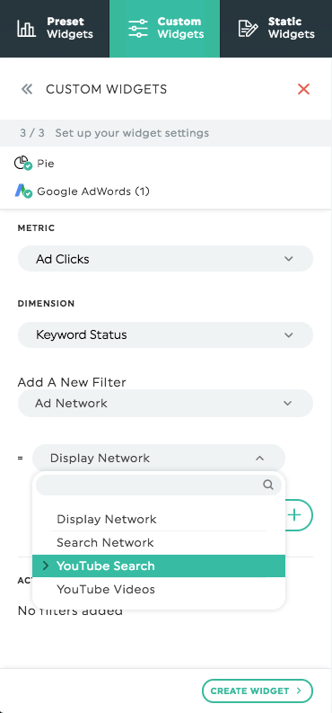
Task: Click the Create Widget button
Action: pyautogui.click(x=258, y=691)
